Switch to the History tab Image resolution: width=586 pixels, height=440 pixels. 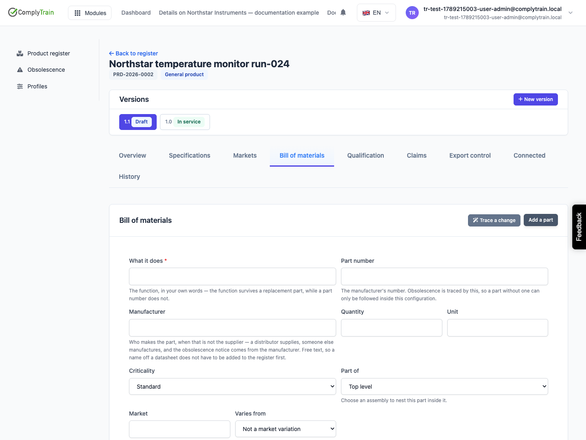point(129,177)
